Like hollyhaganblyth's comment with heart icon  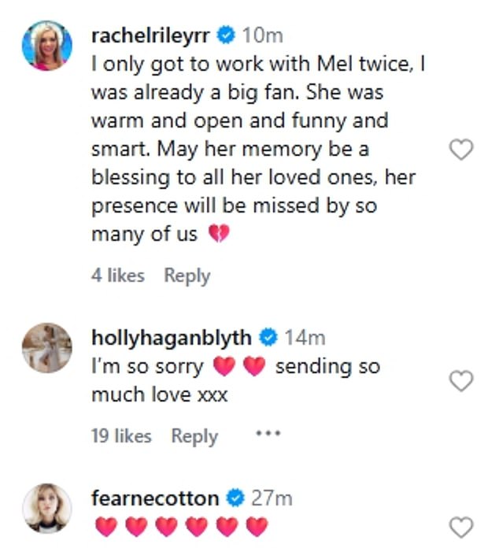pyautogui.click(x=460, y=382)
